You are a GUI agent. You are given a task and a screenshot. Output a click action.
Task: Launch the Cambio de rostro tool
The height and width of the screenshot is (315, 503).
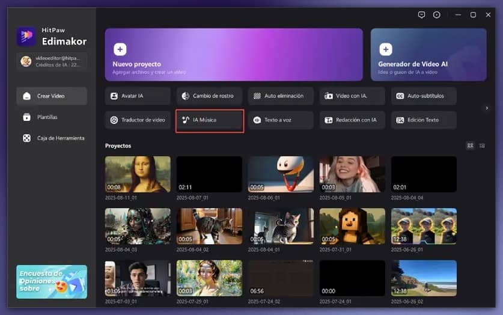pos(209,96)
